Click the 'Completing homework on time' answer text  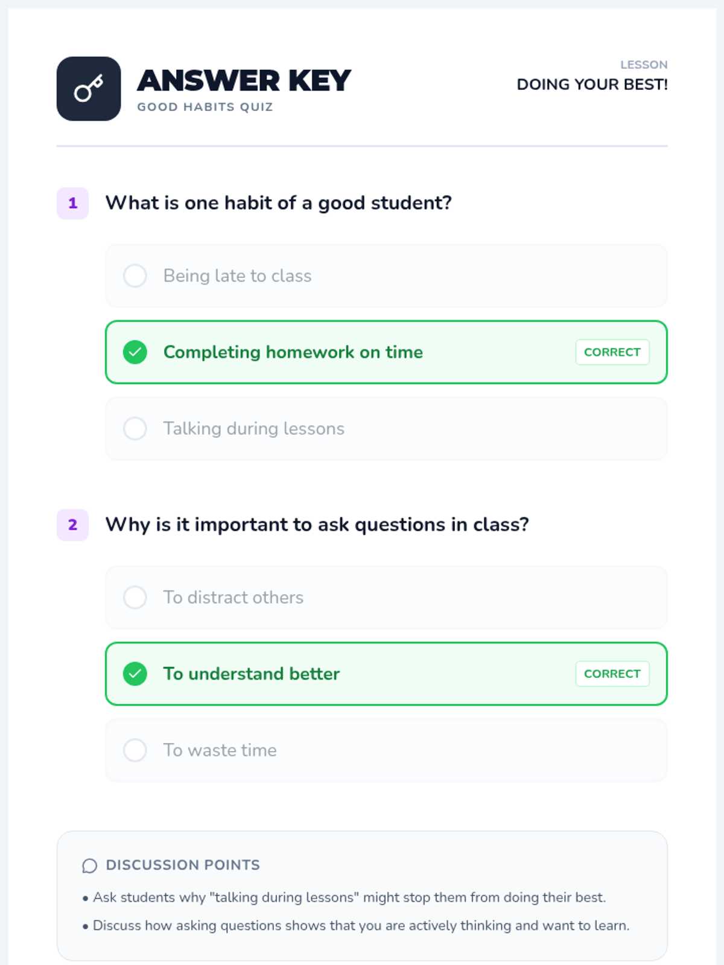pos(293,352)
